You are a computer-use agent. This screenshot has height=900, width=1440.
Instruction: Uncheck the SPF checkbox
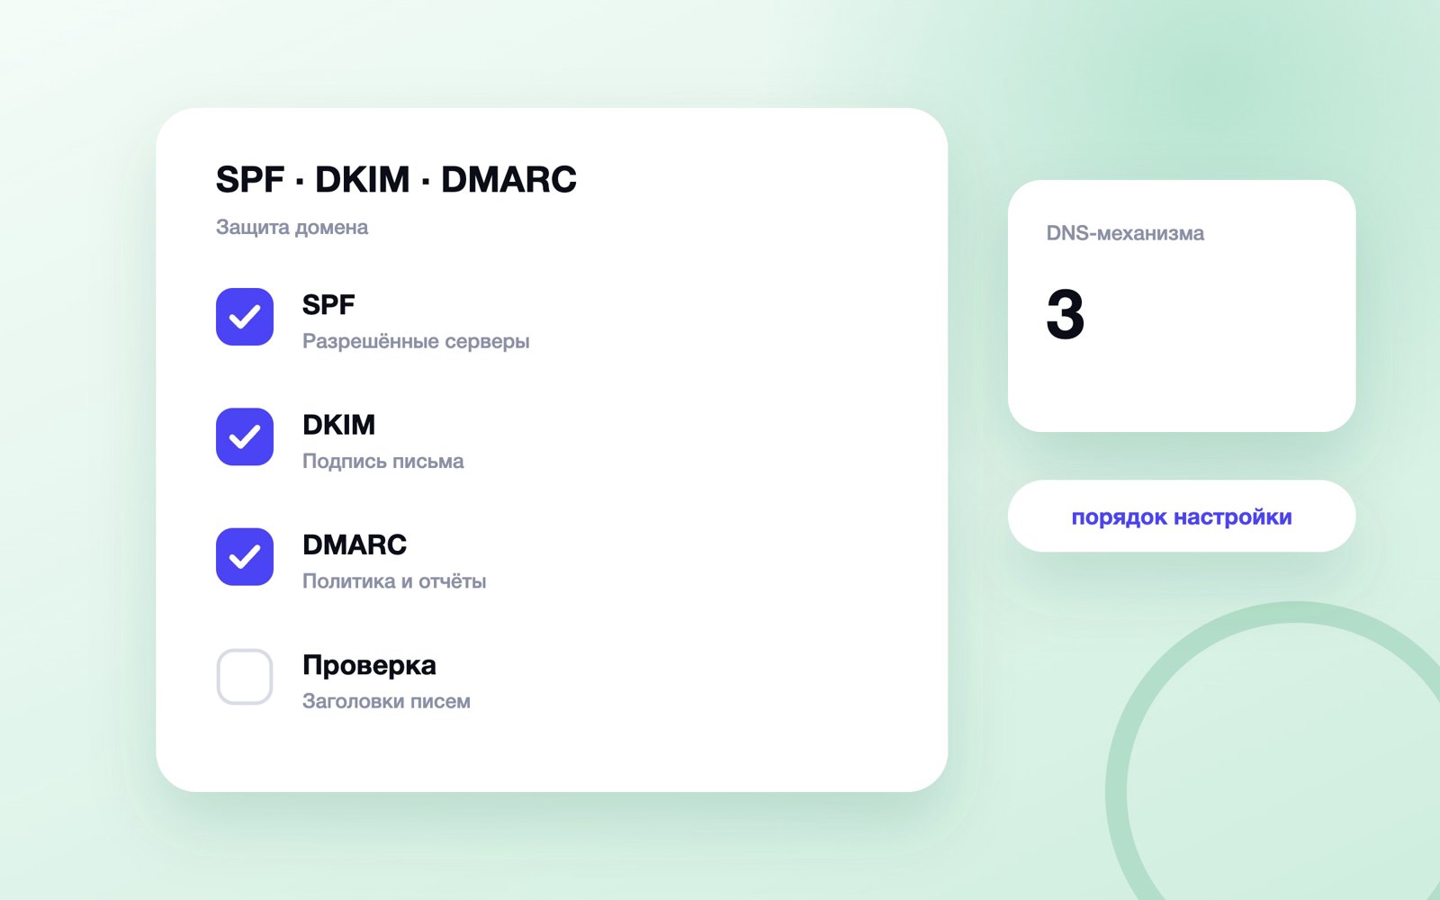coord(245,317)
